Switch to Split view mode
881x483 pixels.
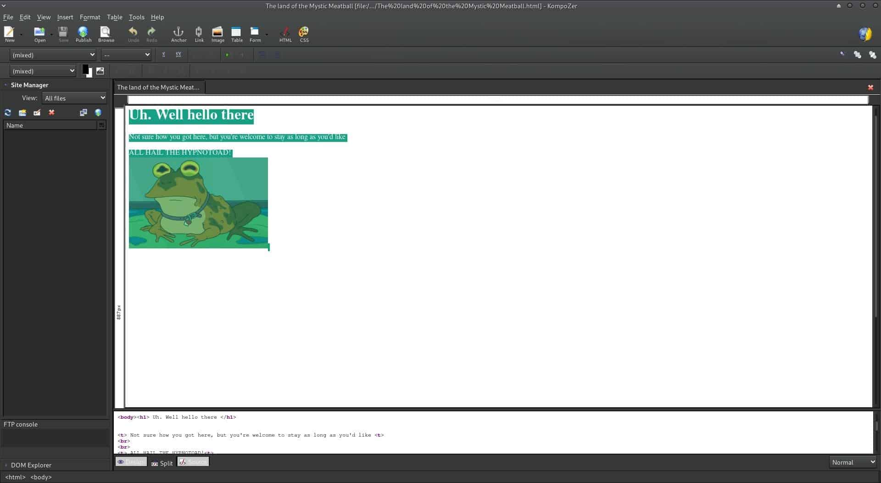162,463
